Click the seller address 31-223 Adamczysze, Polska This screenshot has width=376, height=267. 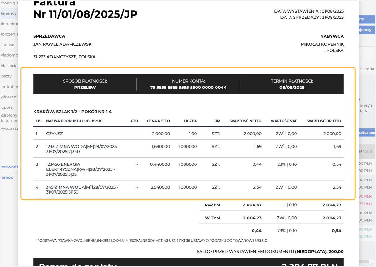(65, 57)
